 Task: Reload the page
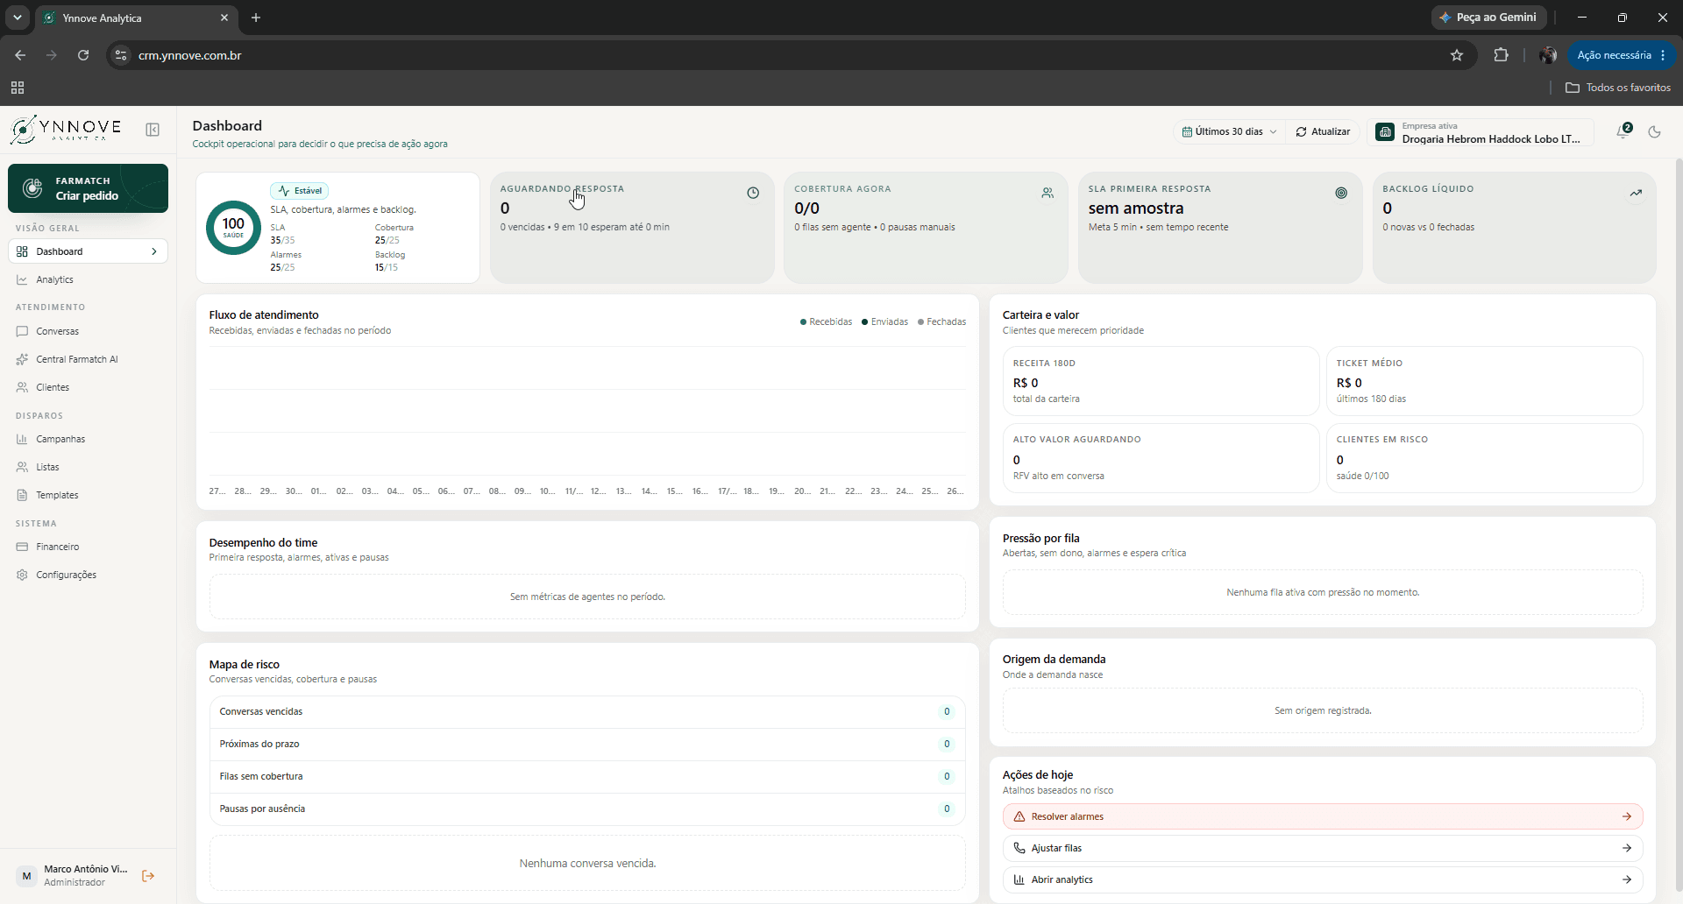[83, 55]
